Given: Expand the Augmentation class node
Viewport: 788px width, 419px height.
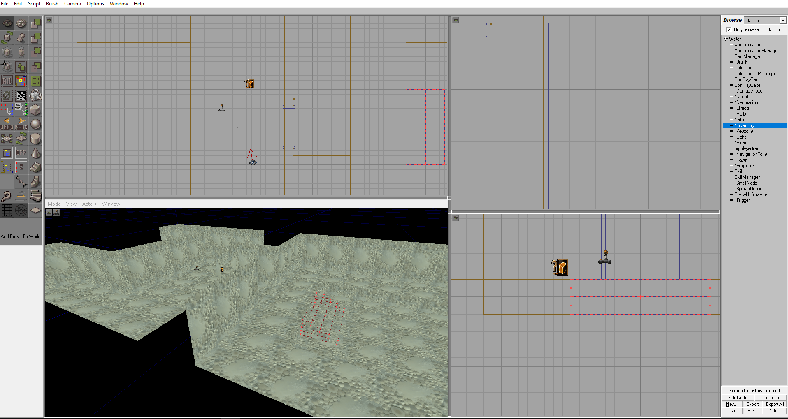Looking at the screenshot, I should (x=731, y=45).
